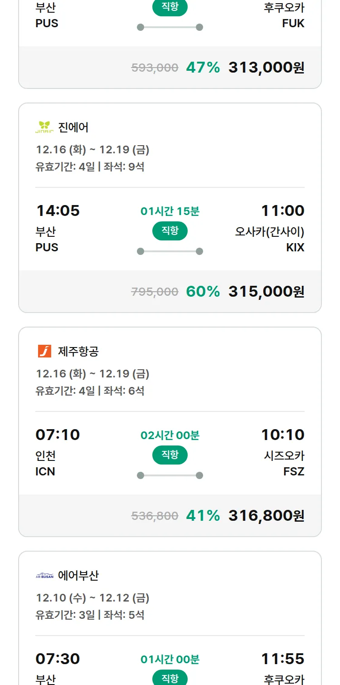
Task: Open the 제주항공 airline name link
Action: pos(78,351)
